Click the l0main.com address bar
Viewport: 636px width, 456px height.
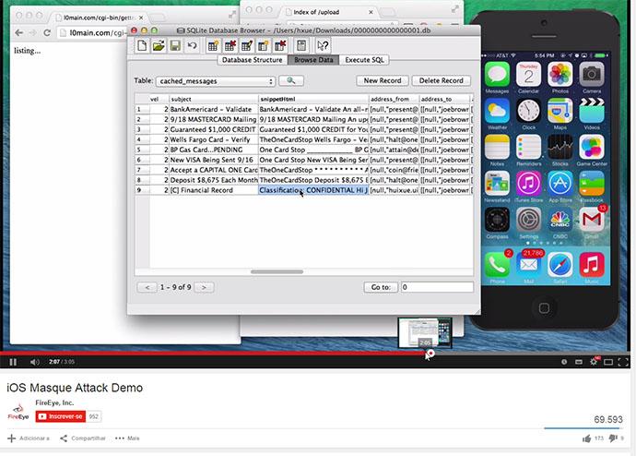[x=92, y=33]
